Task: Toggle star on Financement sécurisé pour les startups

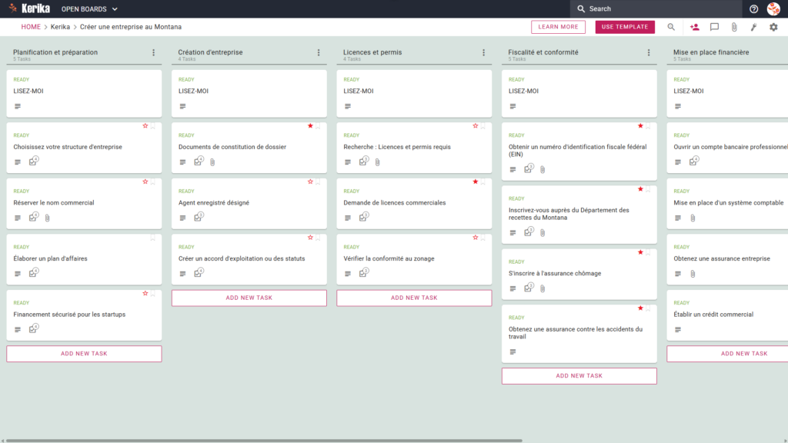Action: click(x=145, y=293)
